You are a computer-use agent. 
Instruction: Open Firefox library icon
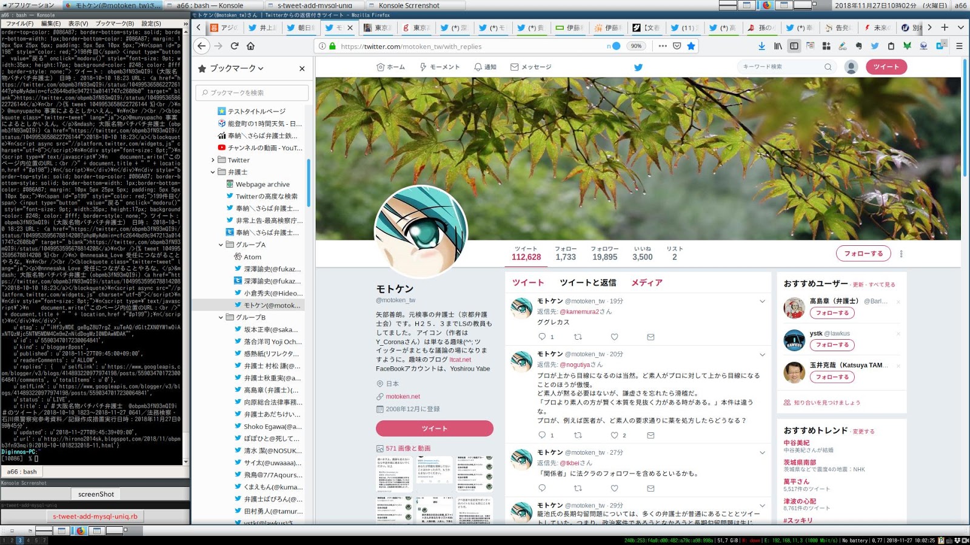[778, 46]
